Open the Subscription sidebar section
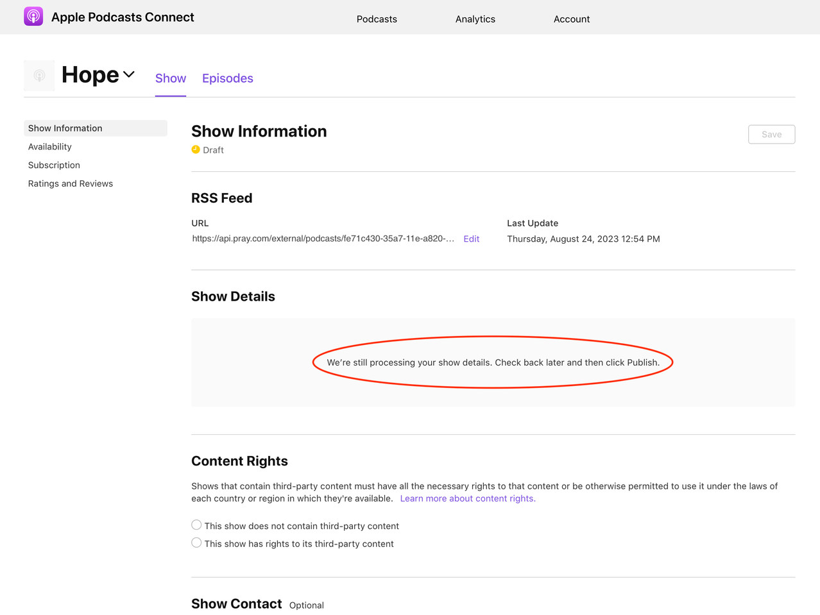The image size is (820, 615). [54, 165]
